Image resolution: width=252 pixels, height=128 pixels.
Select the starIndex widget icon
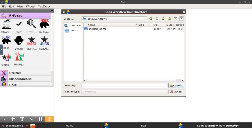(x=31, y=41)
